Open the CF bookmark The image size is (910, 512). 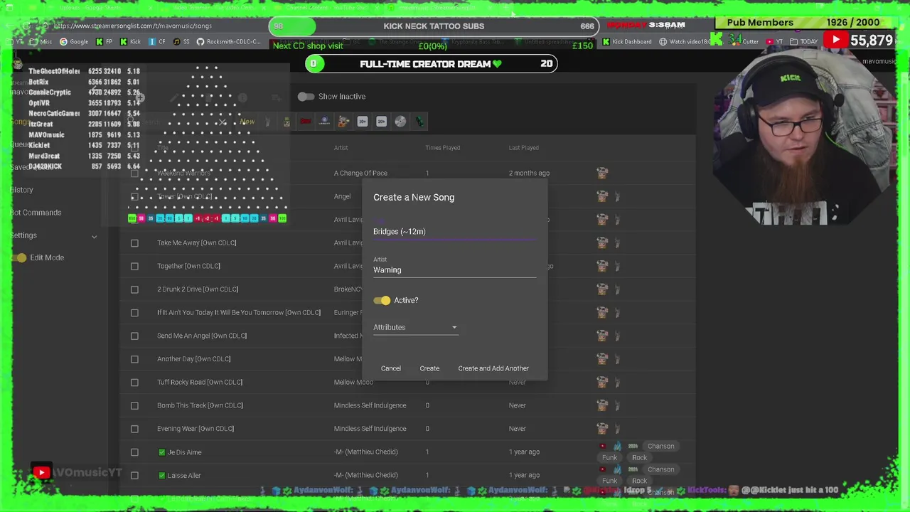click(157, 42)
